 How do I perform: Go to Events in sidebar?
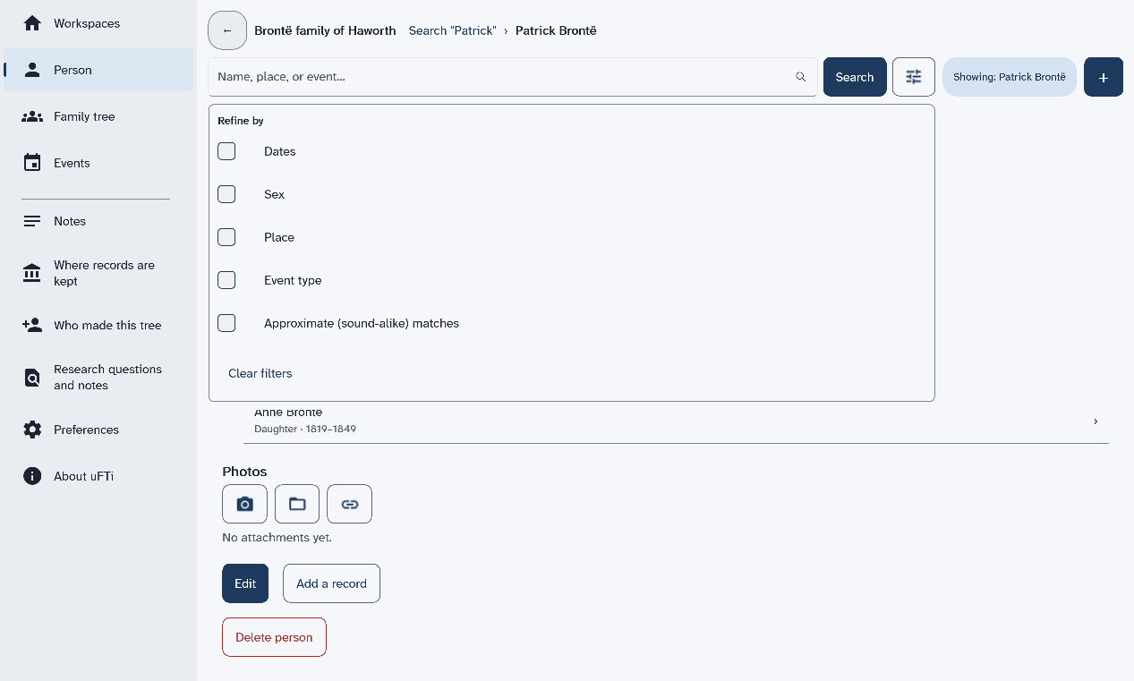pyautogui.click(x=98, y=163)
